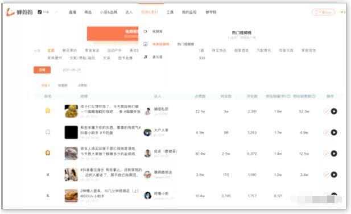Click the 3,745 shares value in rank 5
This screenshot has width=351, height=214.
[x=226, y=196]
